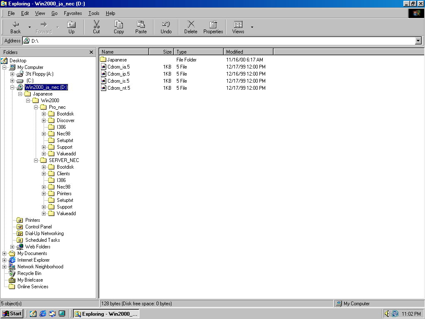Select Scheduled Tasks in the tree
Viewport: 425px width, 319px height.
[x=43, y=240]
